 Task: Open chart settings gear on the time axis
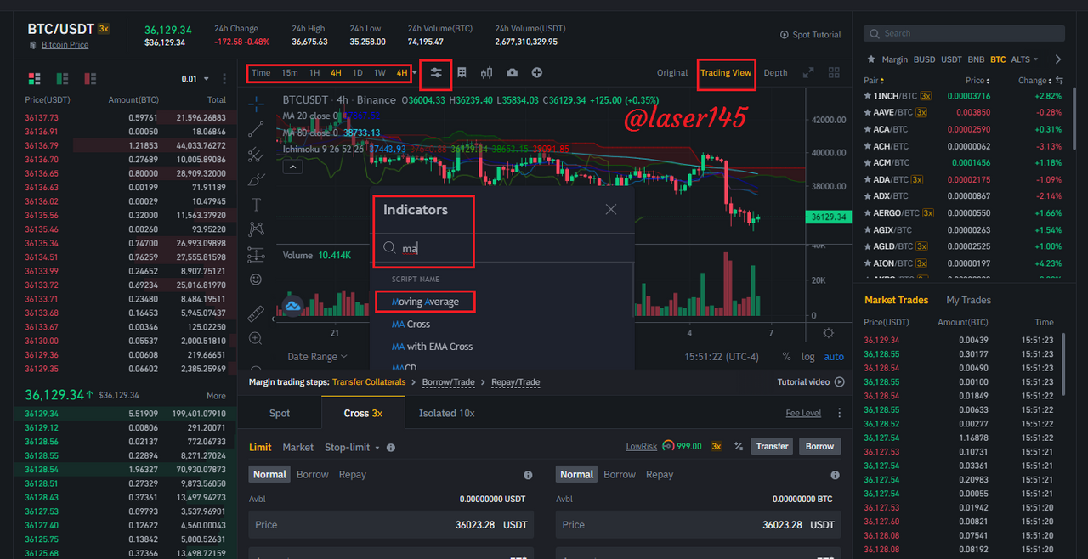tap(829, 333)
